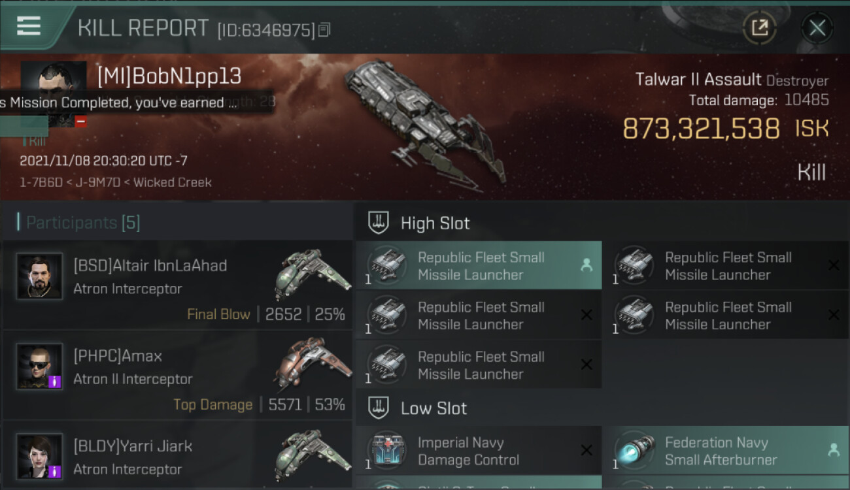This screenshot has width=850, height=490.
Task: Open the 1-7B6D solar system link
Action: tap(41, 182)
